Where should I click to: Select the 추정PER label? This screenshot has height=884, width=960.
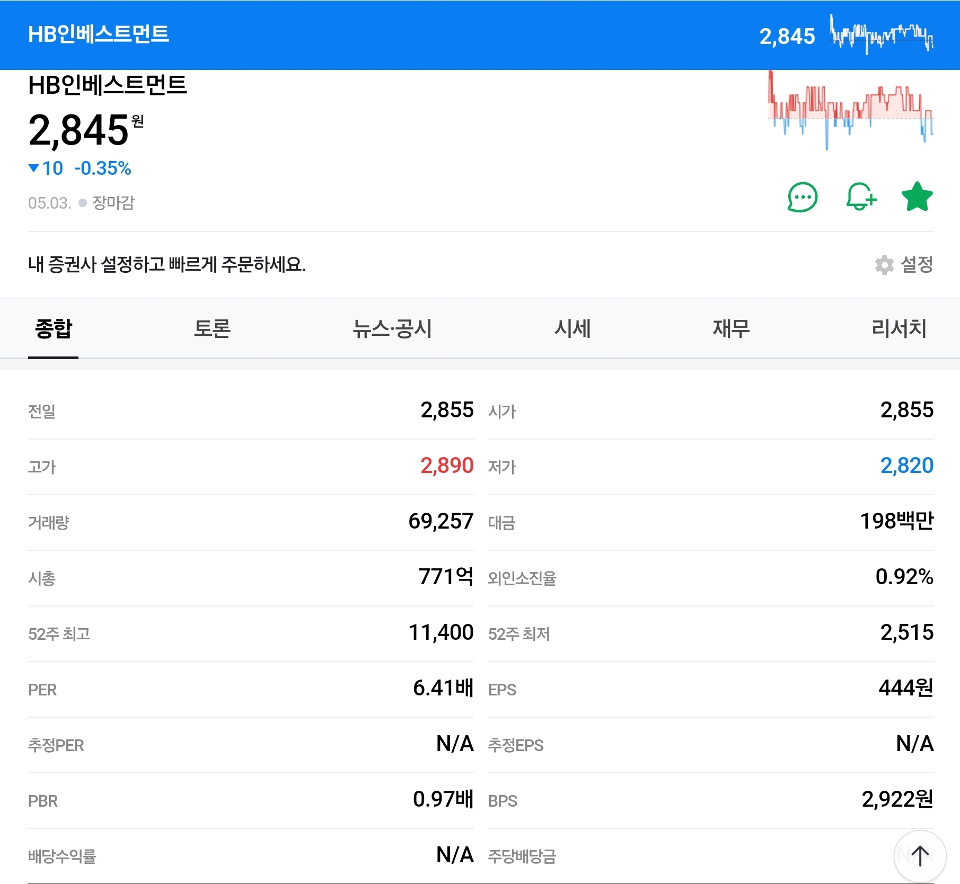[56, 745]
